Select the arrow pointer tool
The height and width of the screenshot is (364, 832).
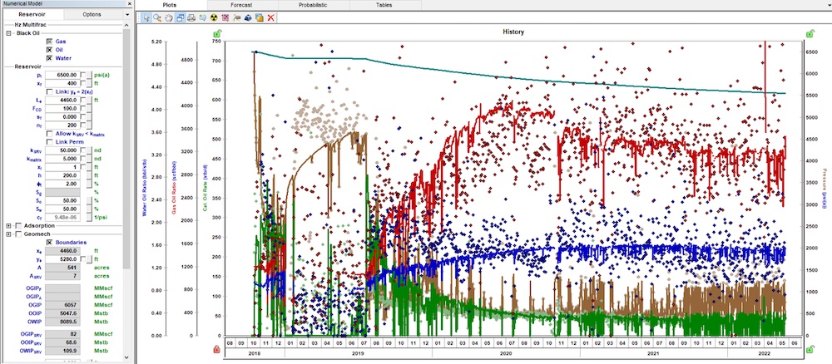coord(146,17)
